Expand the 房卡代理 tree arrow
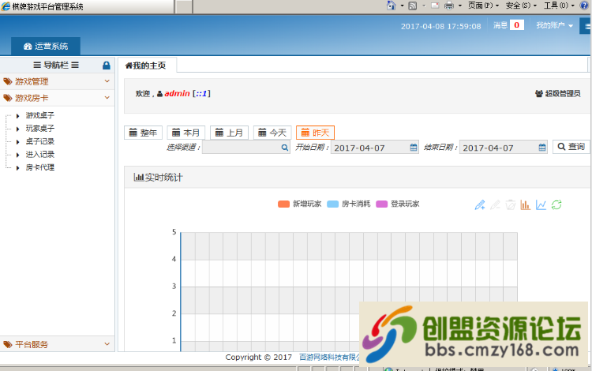Viewport: 592px width, 371px height. click(17, 168)
